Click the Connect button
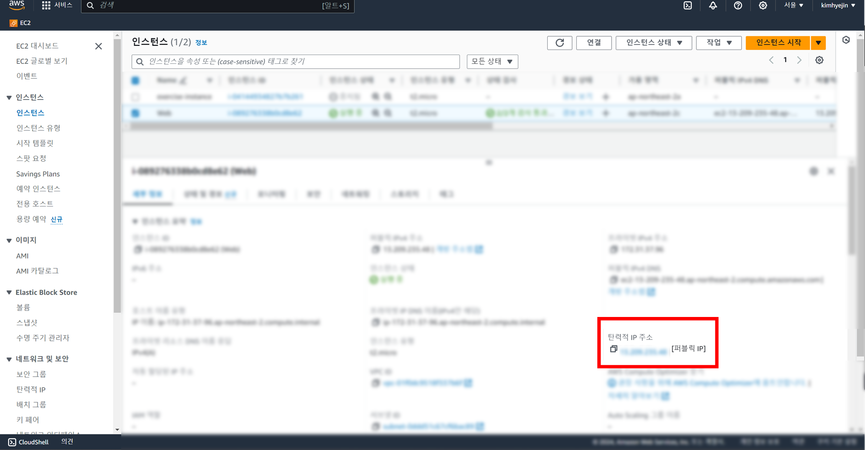 click(x=594, y=43)
